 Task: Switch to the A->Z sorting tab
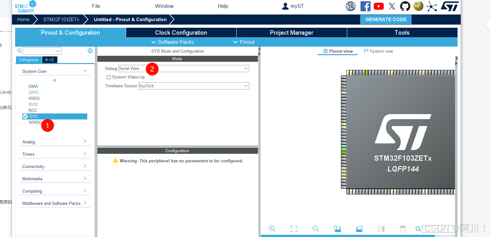[x=49, y=60]
